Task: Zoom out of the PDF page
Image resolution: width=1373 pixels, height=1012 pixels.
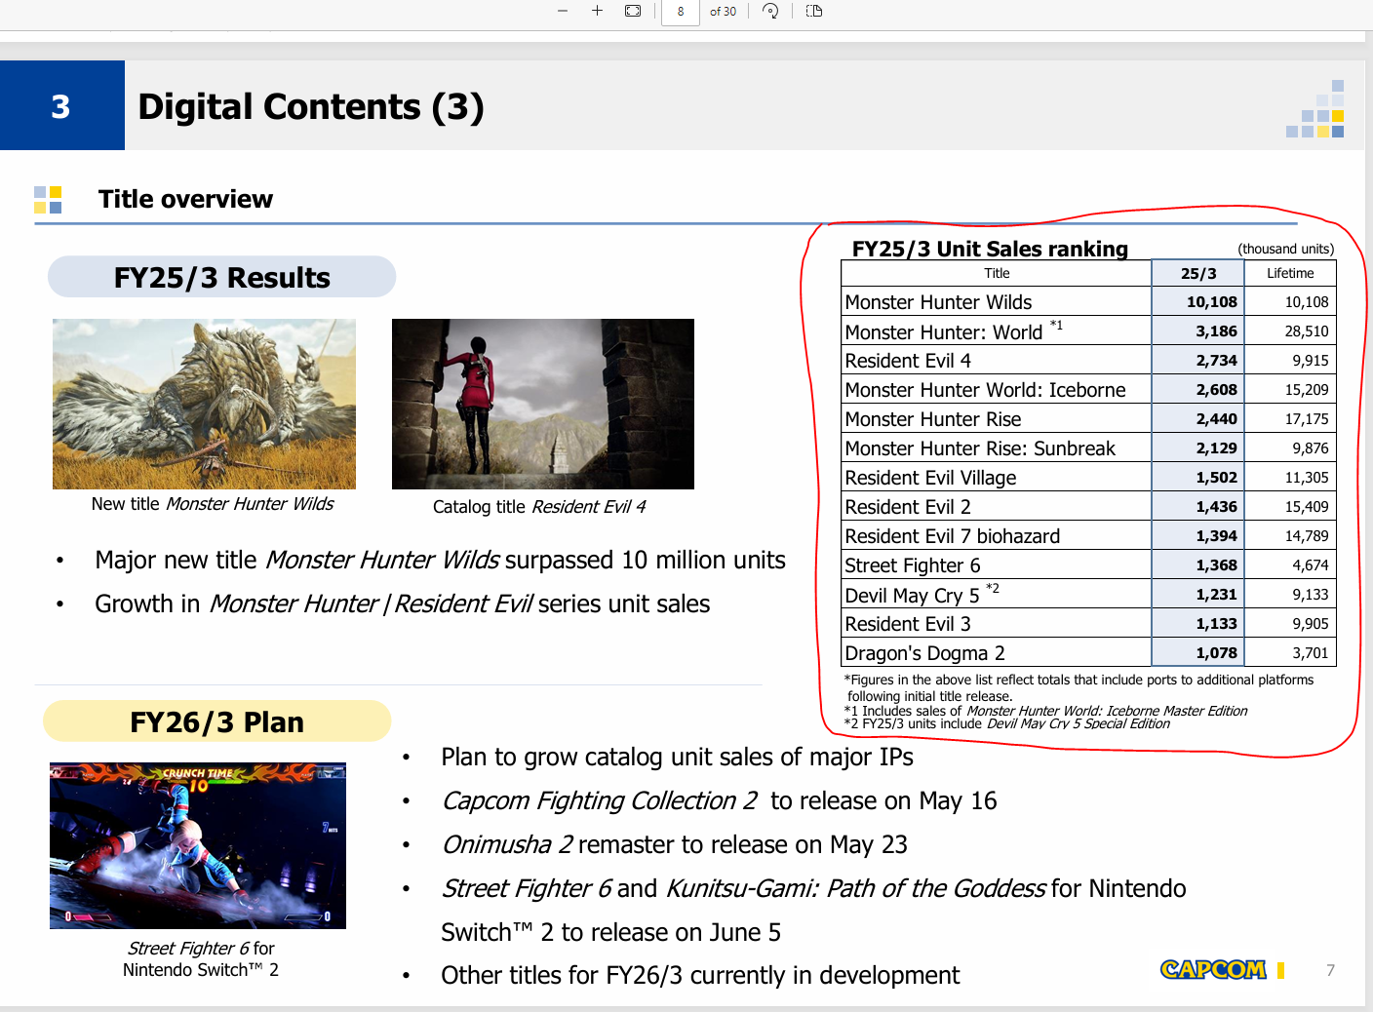Action: [x=563, y=11]
